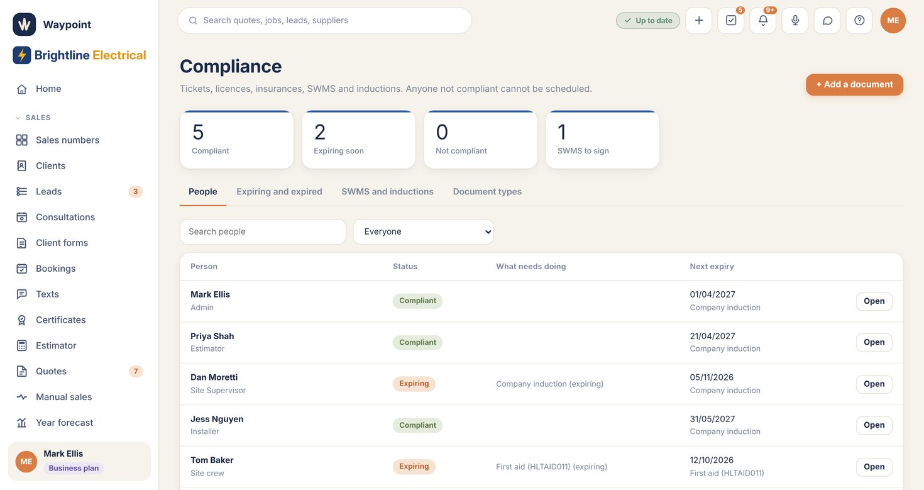The width and height of the screenshot is (924, 490).
Task: Switch to Document types tab
Action: (x=487, y=192)
